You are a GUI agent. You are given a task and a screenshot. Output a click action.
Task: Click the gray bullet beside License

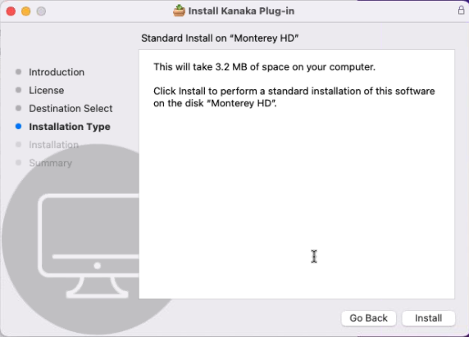point(19,90)
